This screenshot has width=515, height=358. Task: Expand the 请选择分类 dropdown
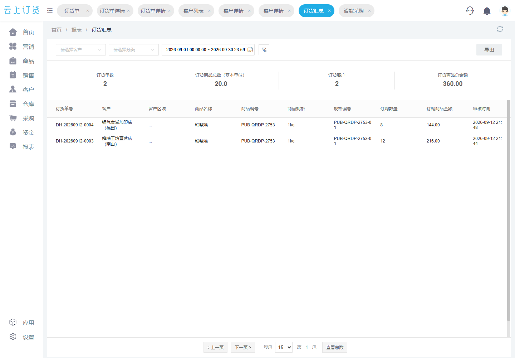pyautogui.click(x=134, y=50)
